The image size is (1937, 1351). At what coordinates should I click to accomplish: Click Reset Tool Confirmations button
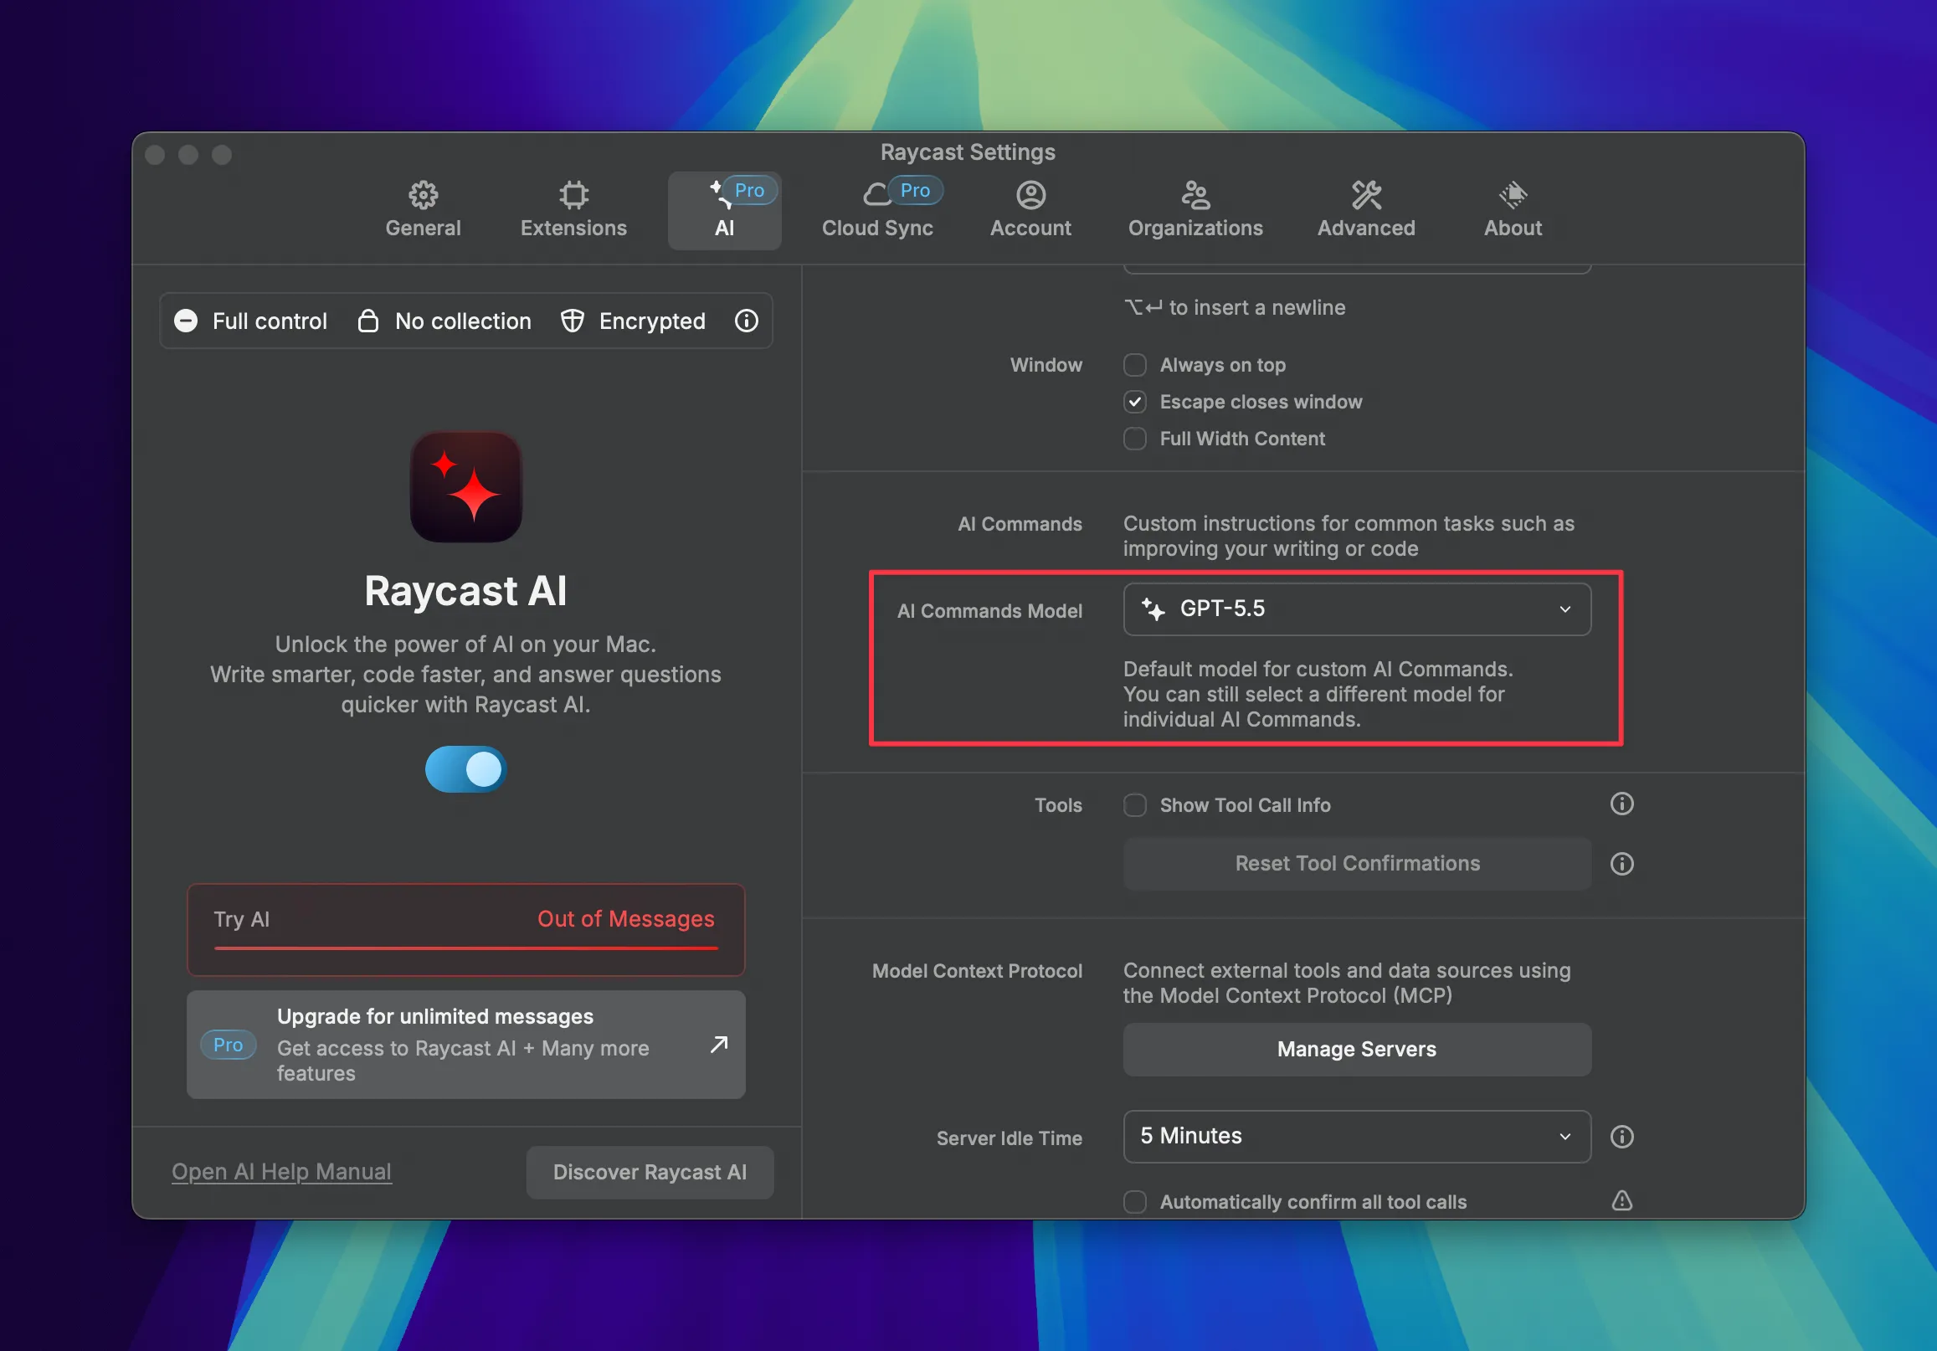click(x=1357, y=863)
